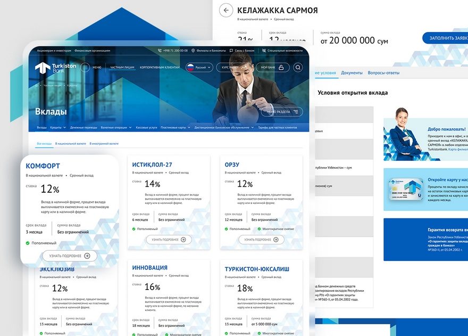The width and height of the screenshot is (468, 336).
Task: Click 'от 5 000 000 сум' on ТУРКИСТОН-ЮКСАЛИШ card
Action: [264, 324]
